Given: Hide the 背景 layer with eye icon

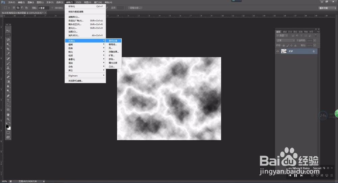Looking at the screenshot, I should coord(277,51).
